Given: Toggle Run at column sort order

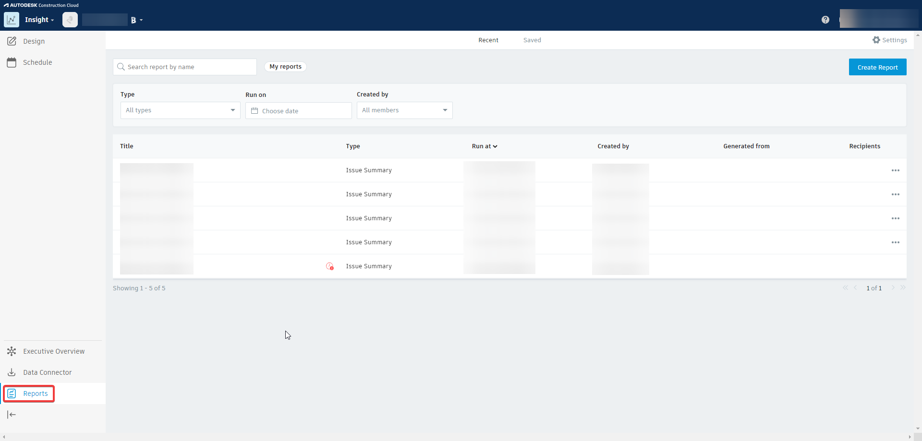Looking at the screenshot, I should click(485, 146).
